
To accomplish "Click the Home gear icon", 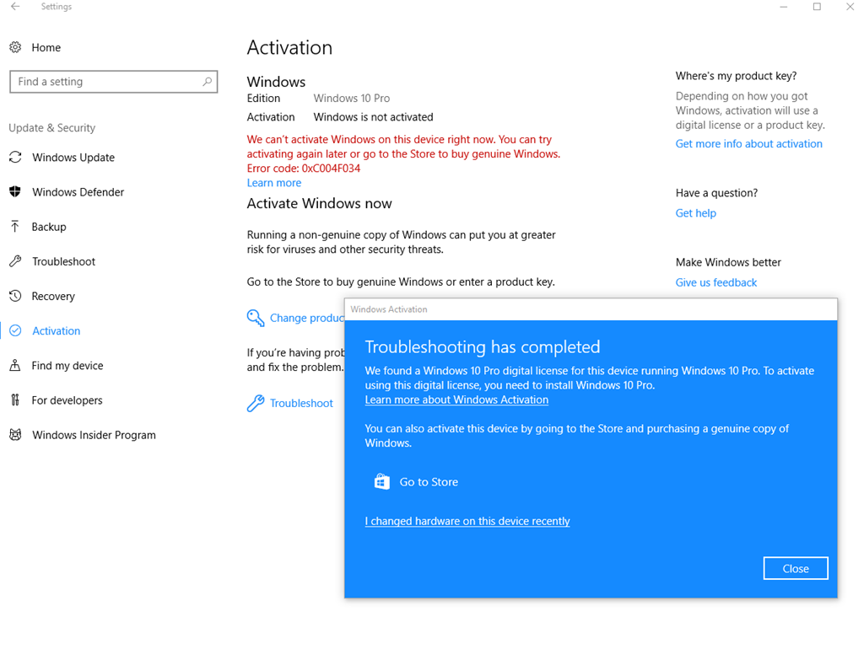I will click(15, 47).
